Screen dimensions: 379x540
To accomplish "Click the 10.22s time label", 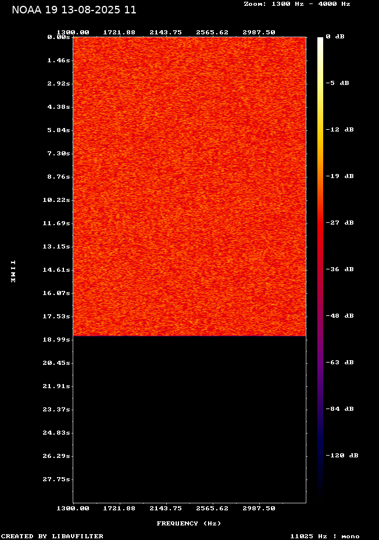I will pyautogui.click(x=56, y=200).
